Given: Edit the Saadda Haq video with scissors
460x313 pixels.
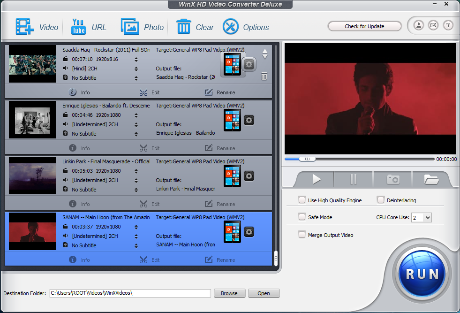Looking at the screenshot, I should (150, 92).
